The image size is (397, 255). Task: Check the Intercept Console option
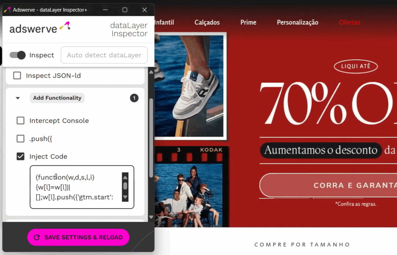tap(21, 121)
